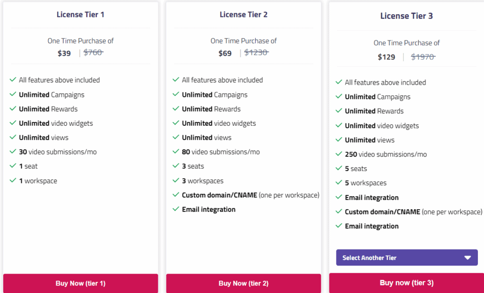Click the dropdown arrow on Select Another Tier
The height and width of the screenshot is (293, 484).
coord(468,258)
